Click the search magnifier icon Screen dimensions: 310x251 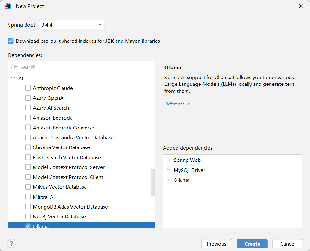click(14, 67)
